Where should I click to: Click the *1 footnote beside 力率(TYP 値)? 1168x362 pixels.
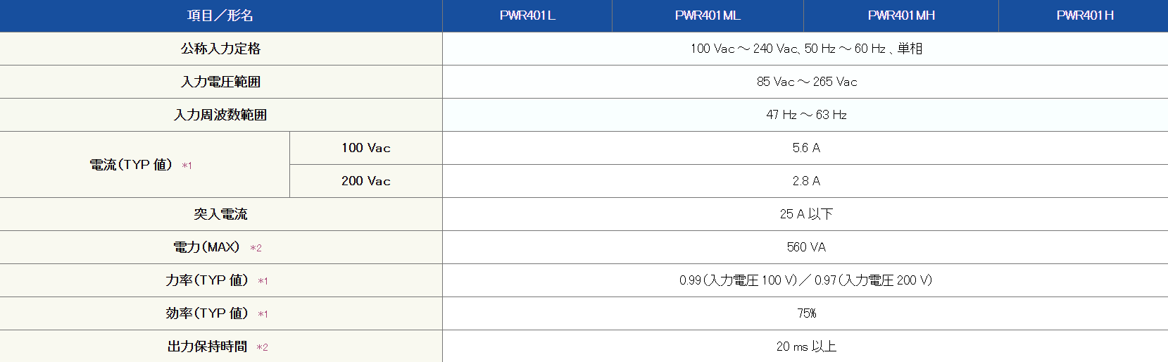(263, 281)
